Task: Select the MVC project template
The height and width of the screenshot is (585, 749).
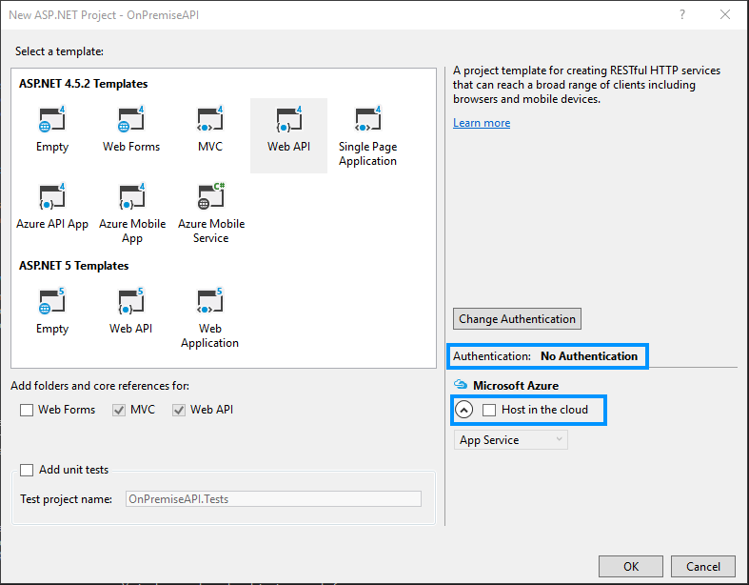Action: [x=209, y=130]
